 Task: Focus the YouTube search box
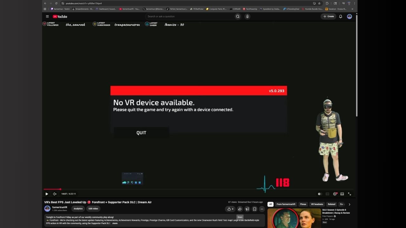(190, 16)
